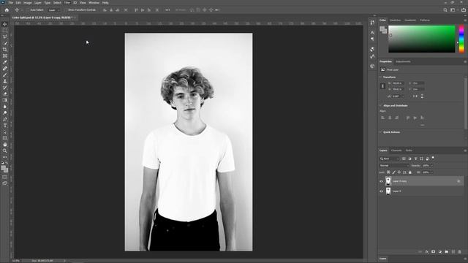The height and width of the screenshot is (263, 468).
Task: Collapse the Quick Actions section
Action: point(380,132)
